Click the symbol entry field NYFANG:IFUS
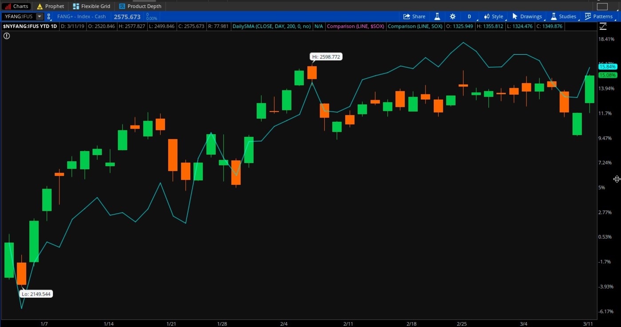Screen dimensions: 621x327 tap(19, 16)
